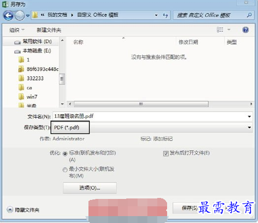258x223 pixels.
Task: Click 添加标记 to add a tag
Action: pos(163,139)
